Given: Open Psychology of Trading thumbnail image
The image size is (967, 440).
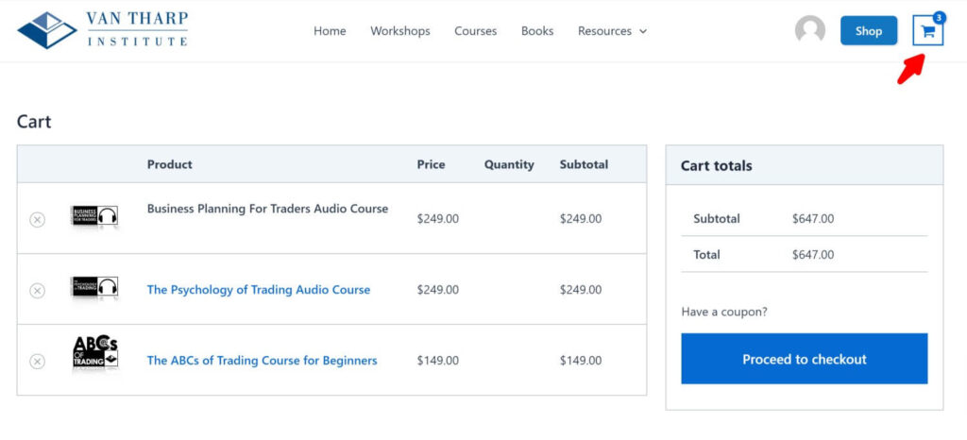Looking at the screenshot, I should (94, 287).
